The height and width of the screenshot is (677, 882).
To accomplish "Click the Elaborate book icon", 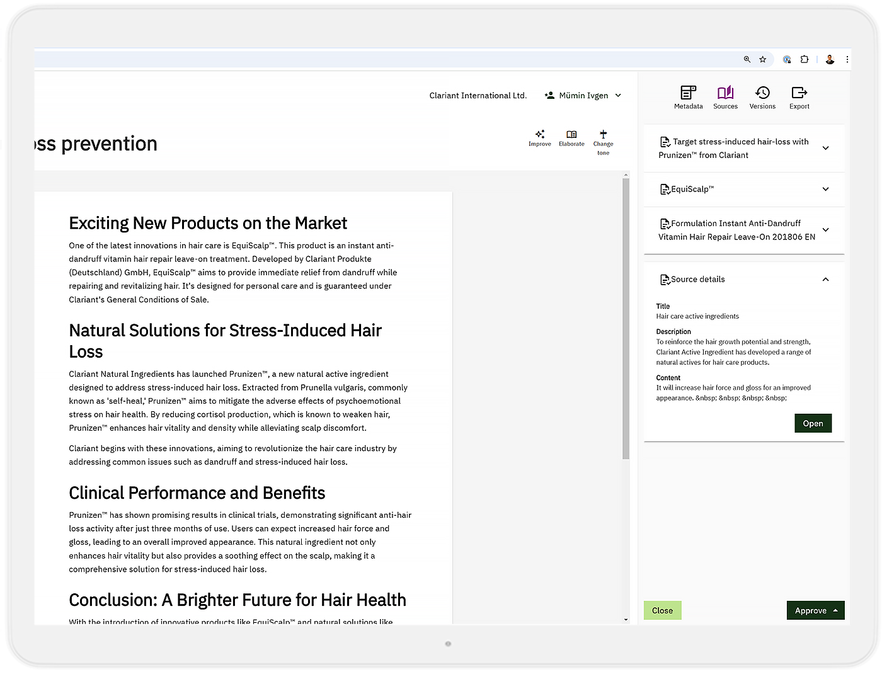I will [x=571, y=134].
